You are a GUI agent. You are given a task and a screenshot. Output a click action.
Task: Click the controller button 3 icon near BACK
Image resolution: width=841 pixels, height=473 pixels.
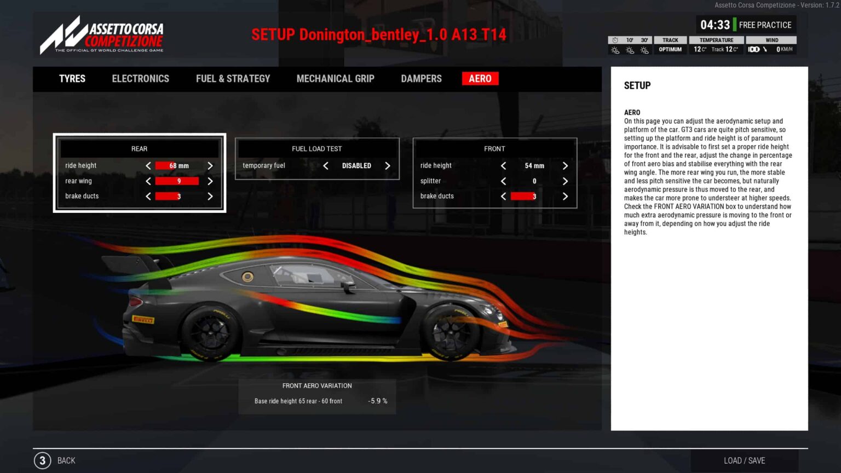tap(42, 460)
